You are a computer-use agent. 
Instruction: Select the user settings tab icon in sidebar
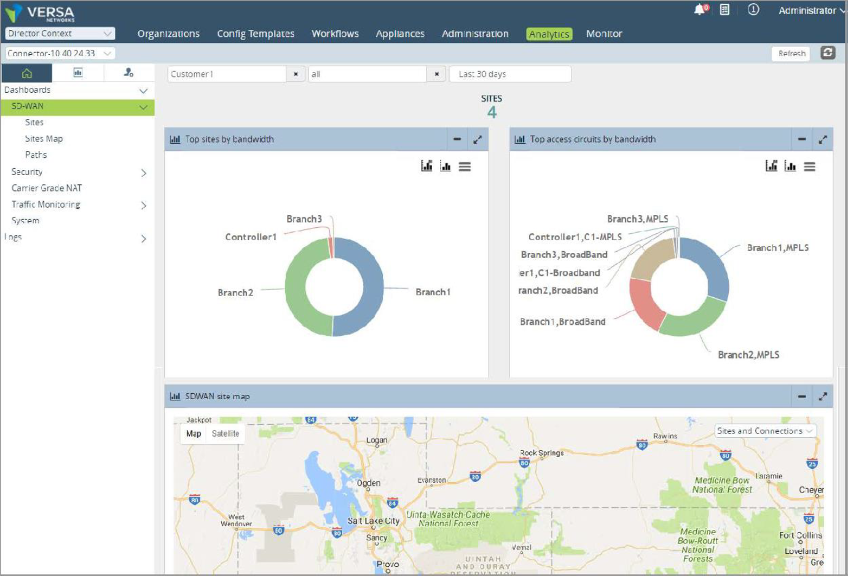[x=128, y=73]
